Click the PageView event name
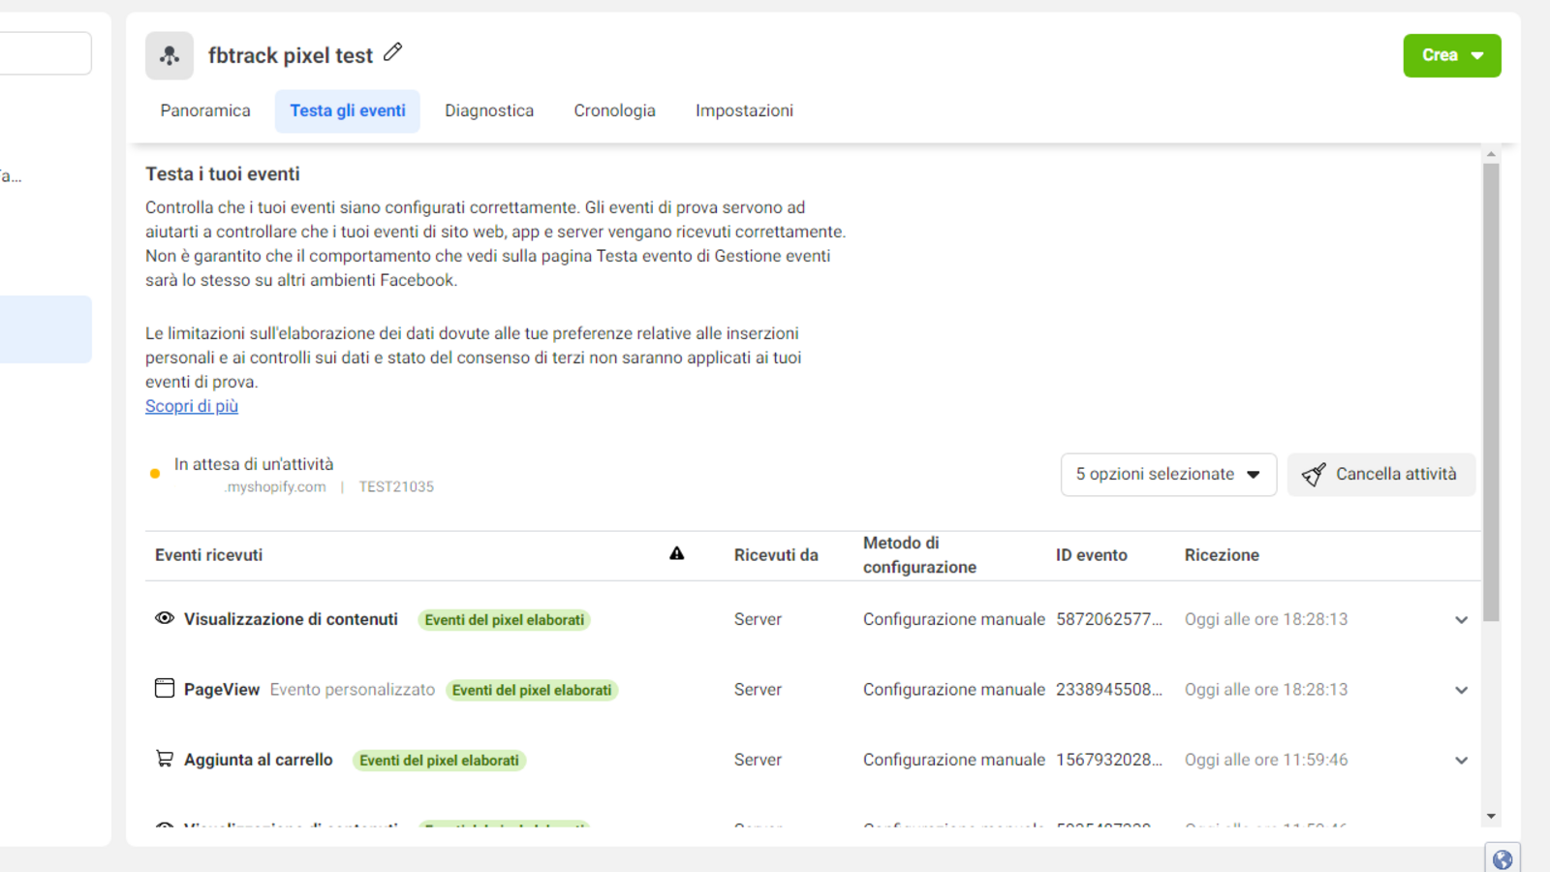The width and height of the screenshot is (1550, 872). [222, 690]
